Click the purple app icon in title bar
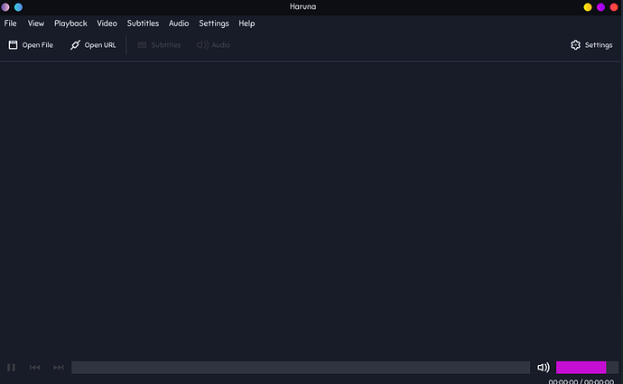This screenshot has width=623, height=384. tap(6, 7)
